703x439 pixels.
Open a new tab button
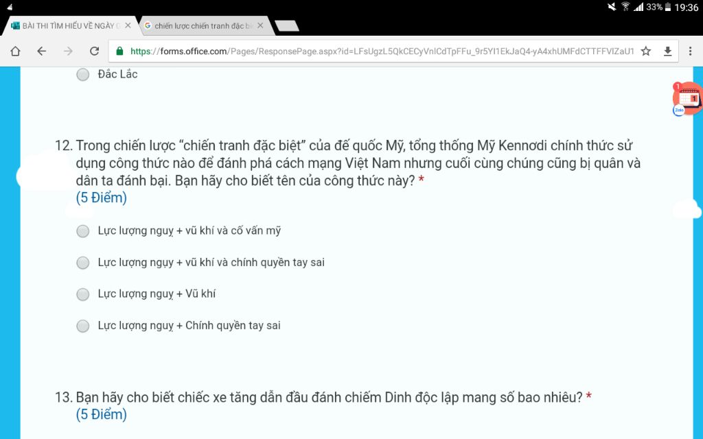click(287, 26)
